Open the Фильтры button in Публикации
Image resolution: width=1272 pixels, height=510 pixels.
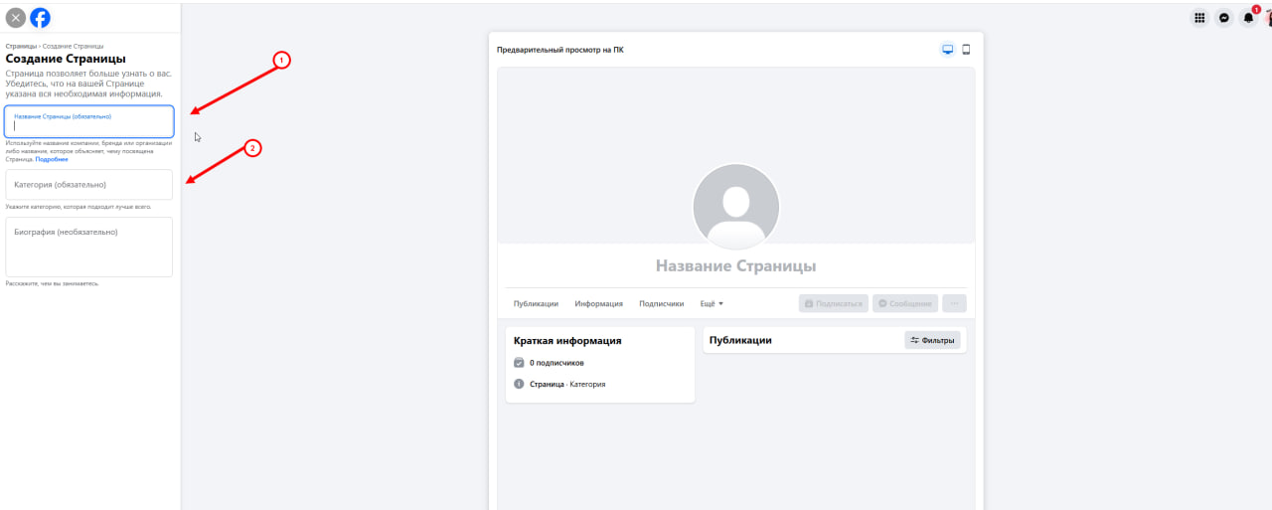pyautogui.click(x=932, y=340)
